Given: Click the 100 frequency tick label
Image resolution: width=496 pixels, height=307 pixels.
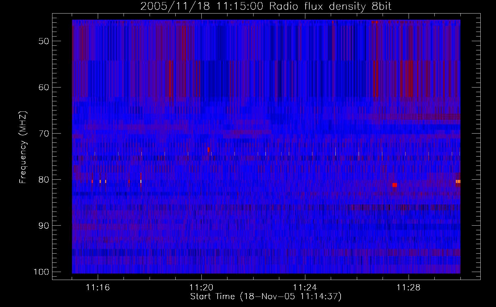Looking at the screenshot, I should pos(41,272).
